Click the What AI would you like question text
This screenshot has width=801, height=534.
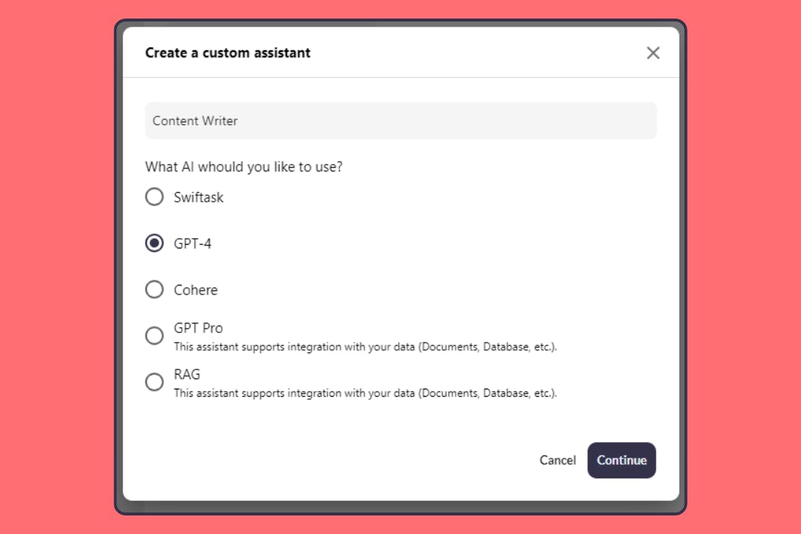[x=243, y=167]
